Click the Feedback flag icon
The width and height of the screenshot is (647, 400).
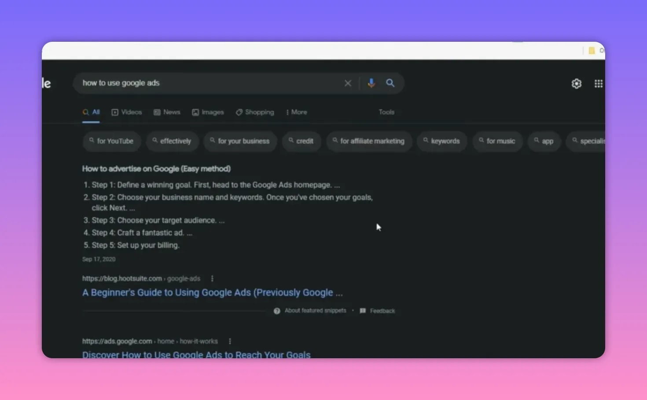[363, 310]
